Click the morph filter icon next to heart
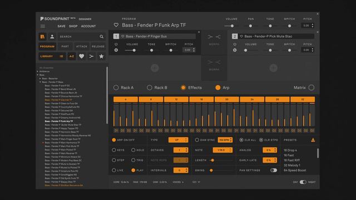Image resolution: width=356 pixels, height=200 pixels. [91, 56]
